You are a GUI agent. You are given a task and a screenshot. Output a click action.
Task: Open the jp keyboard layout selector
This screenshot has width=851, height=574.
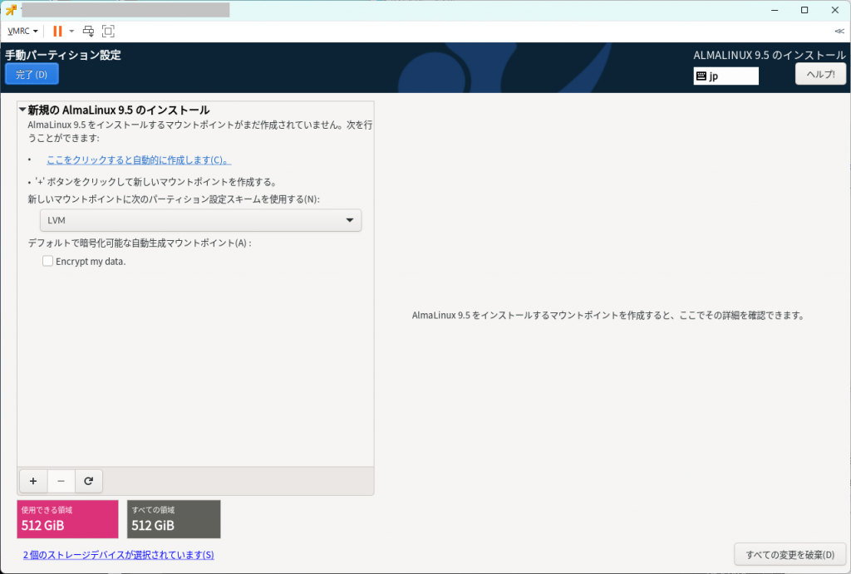(x=726, y=76)
